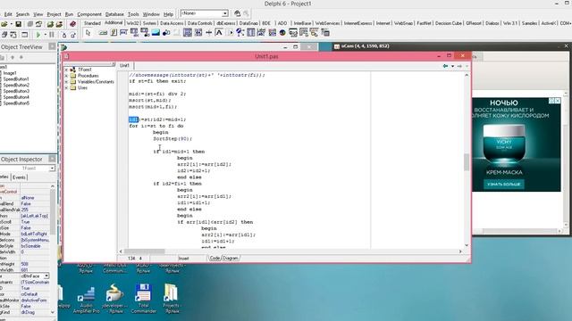
Task: Open the Database menu
Action: click(114, 14)
